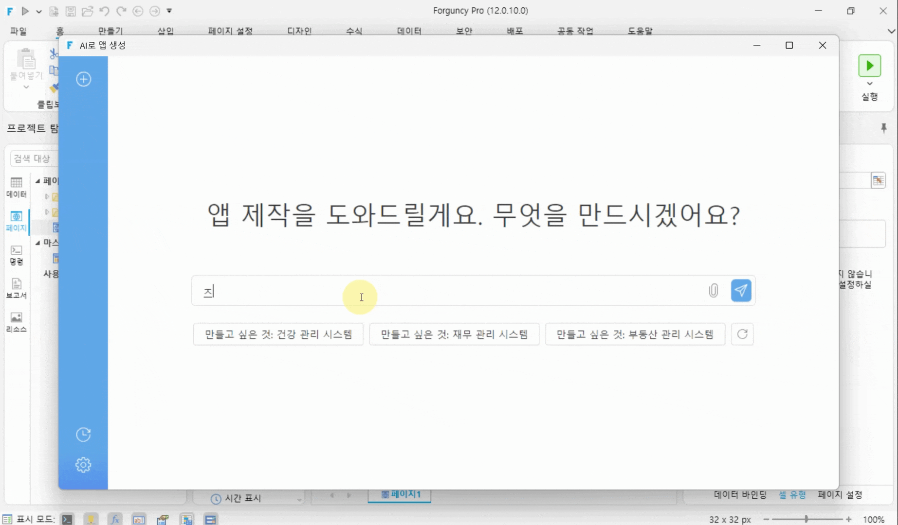
Task: Start a new chat with the plus icon
Action: (83, 79)
